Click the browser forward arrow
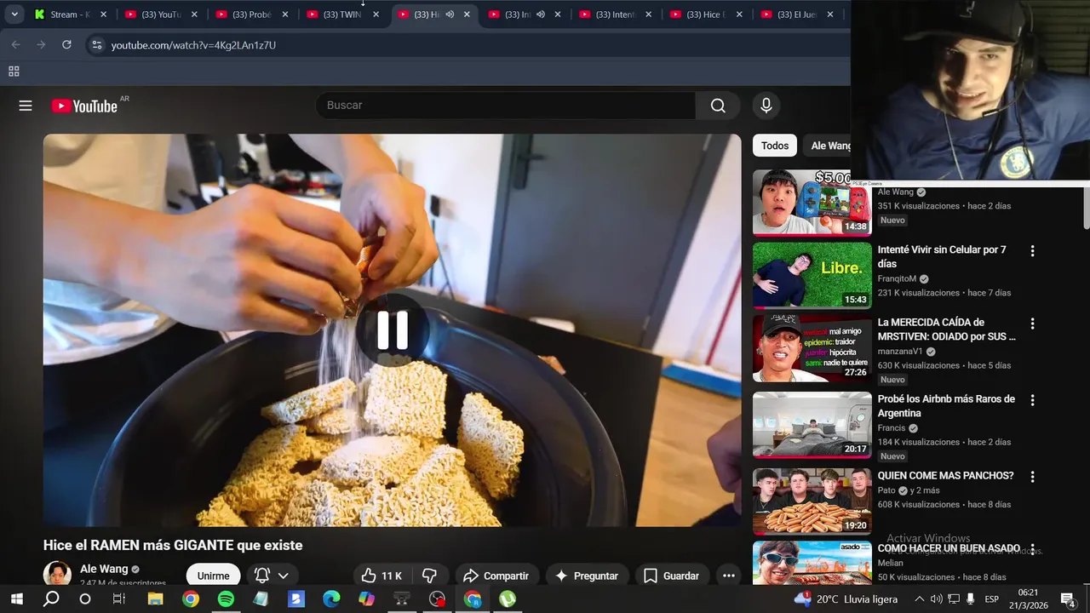 coord(41,44)
